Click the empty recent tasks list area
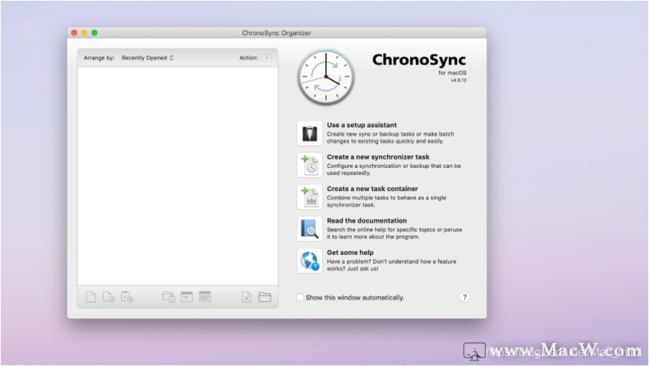649x366 pixels. (x=178, y=176)
